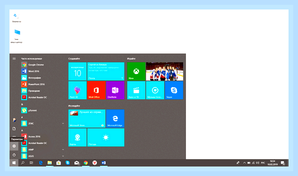Open Проводник in the frequently used list

(x=43, y=91)
